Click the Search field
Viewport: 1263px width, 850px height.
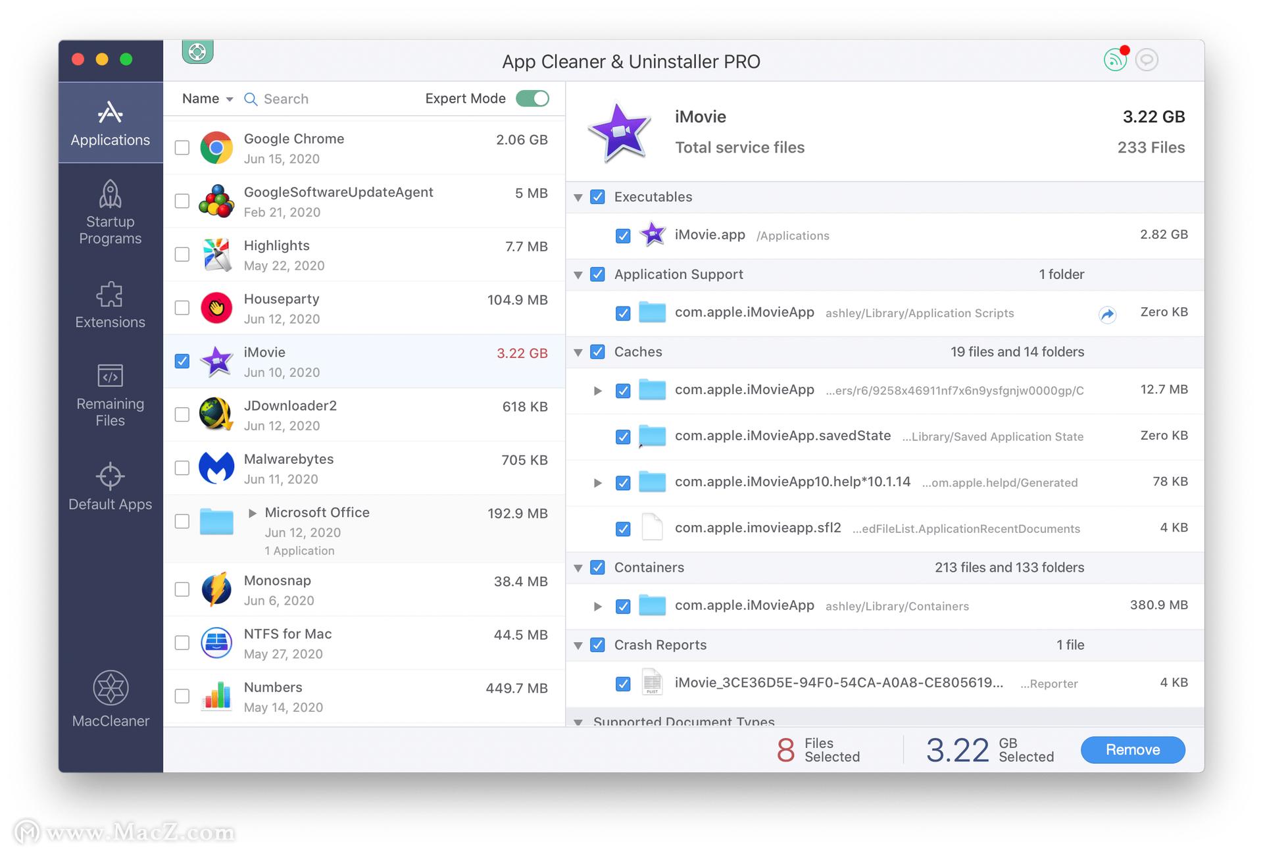pos(286,99)
